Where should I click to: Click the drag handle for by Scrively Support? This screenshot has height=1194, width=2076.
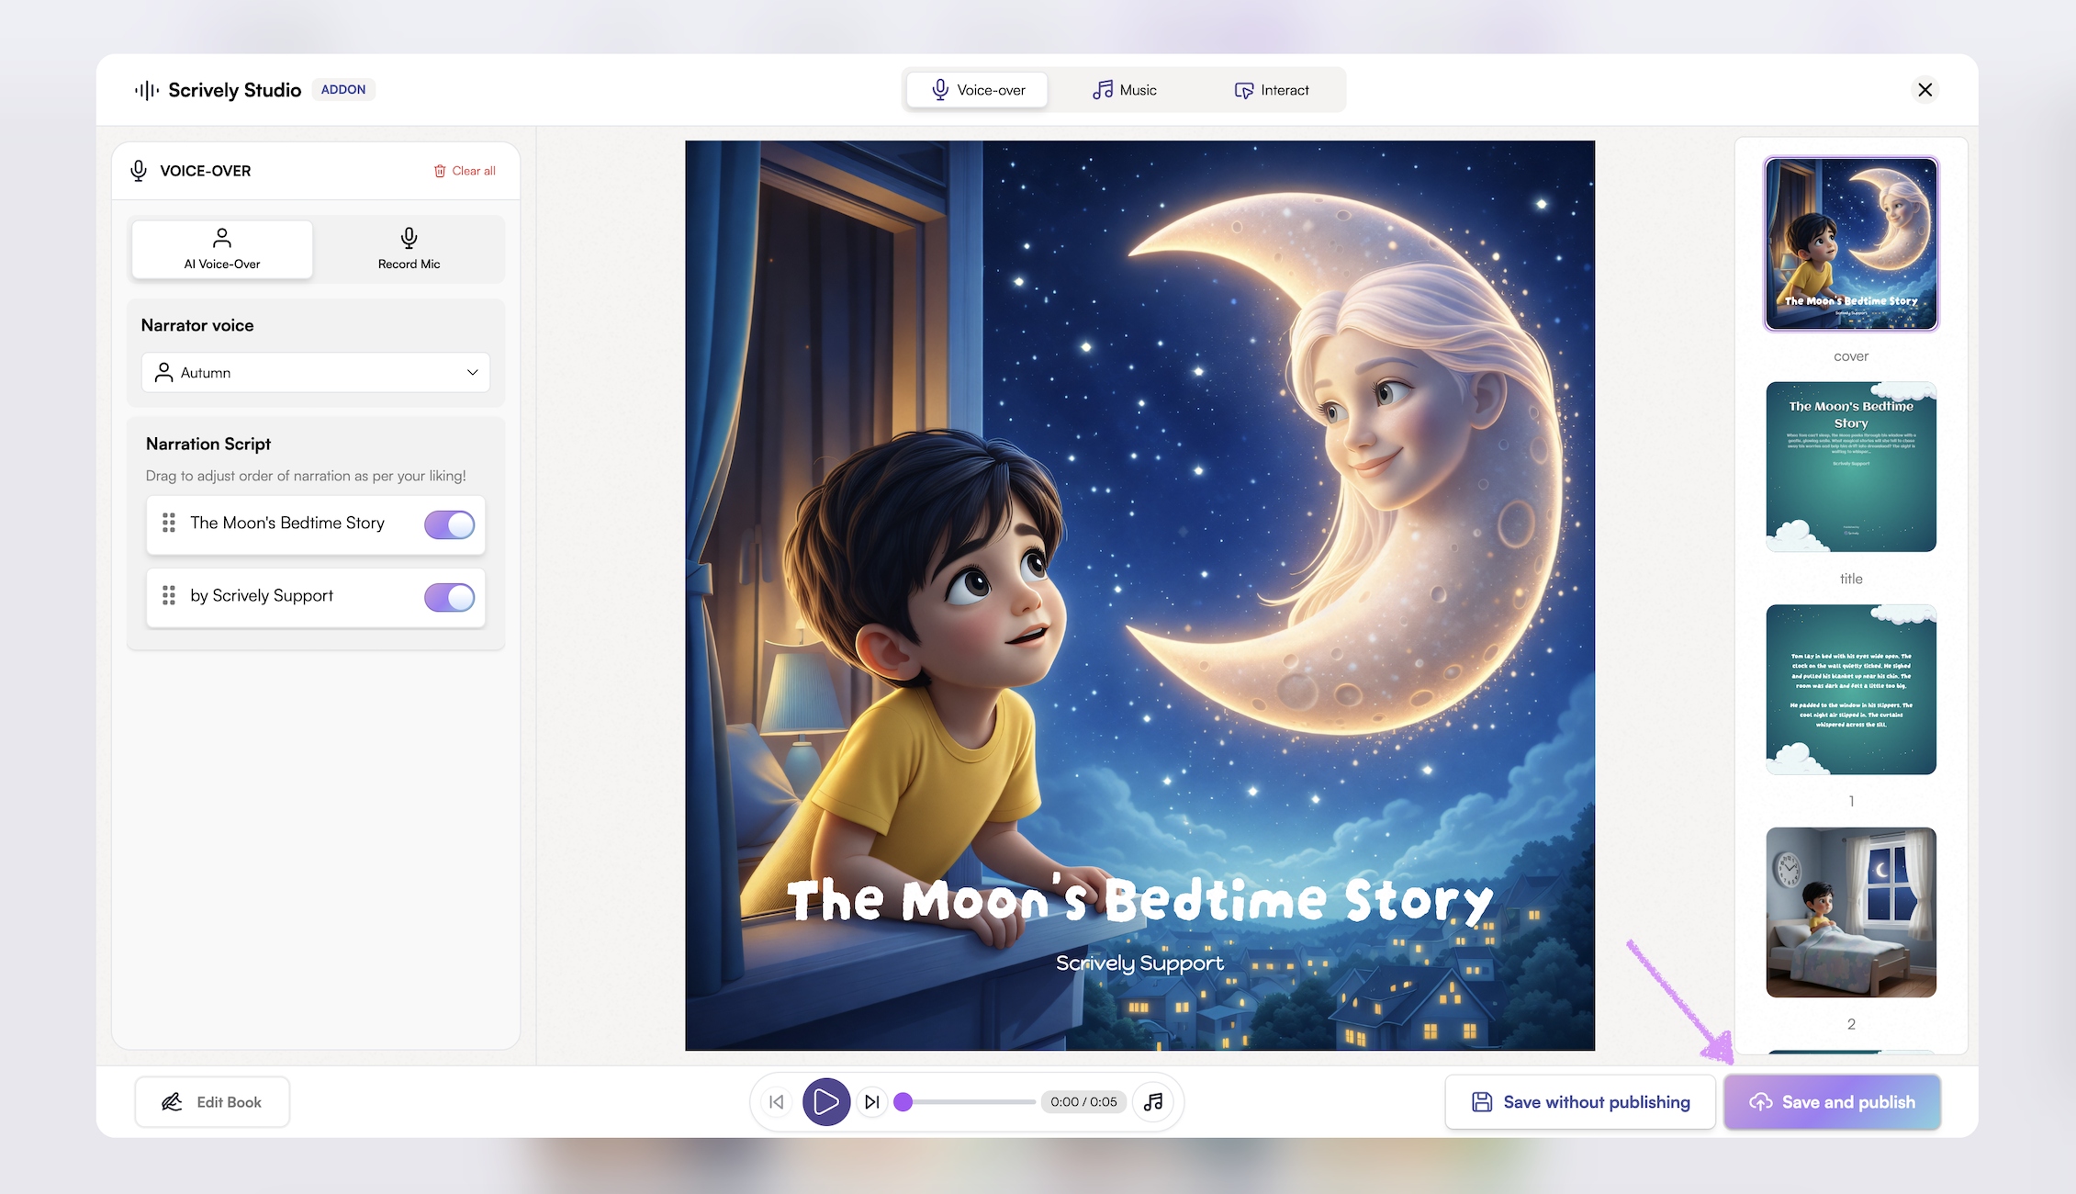tap(169, 596)
